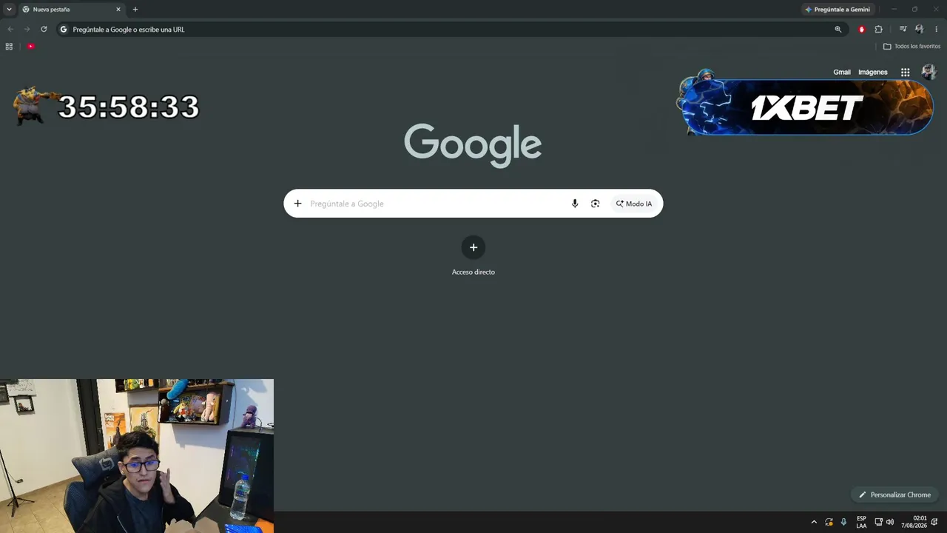Open the tab search dropdown arrow
The height and width of the screenshot is (533, 947).
[9, 10]
